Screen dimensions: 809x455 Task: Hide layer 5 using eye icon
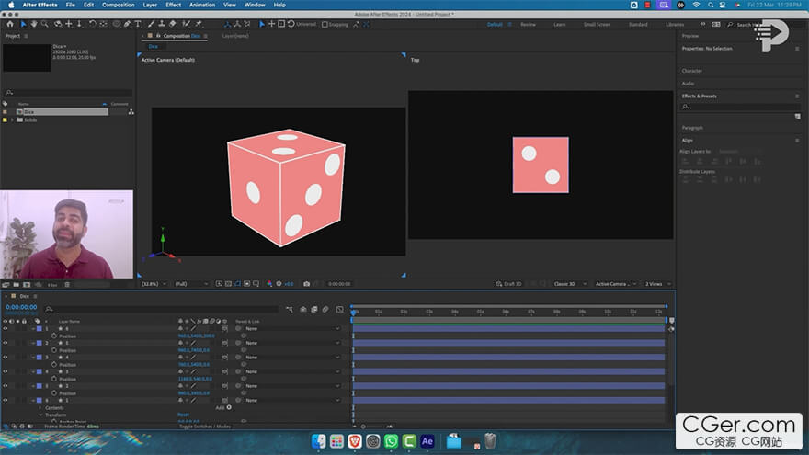click(6, 343)
